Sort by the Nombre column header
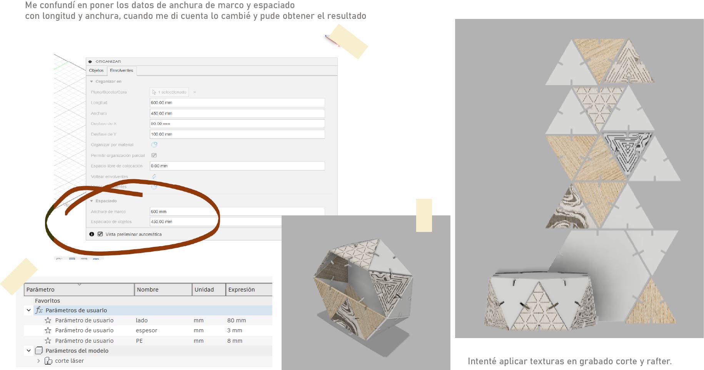The height and width of the screenshot is (370, 704). 163,290
